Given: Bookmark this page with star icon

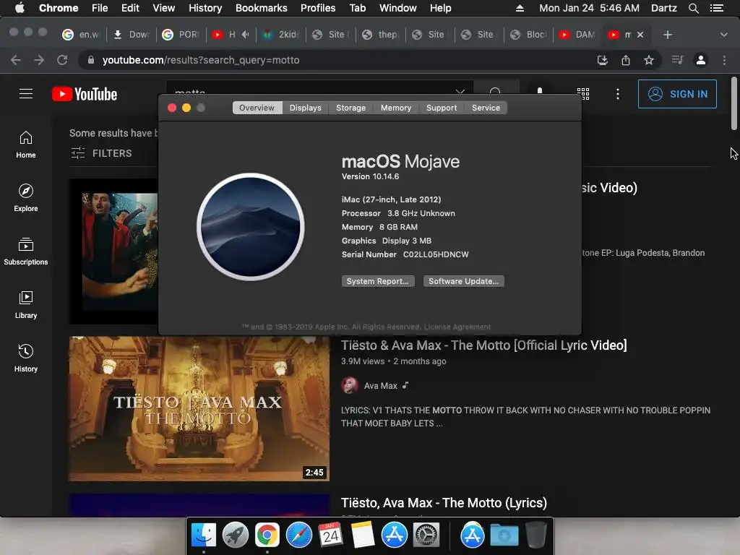Looking at the screenshot, I should point(649,60).
